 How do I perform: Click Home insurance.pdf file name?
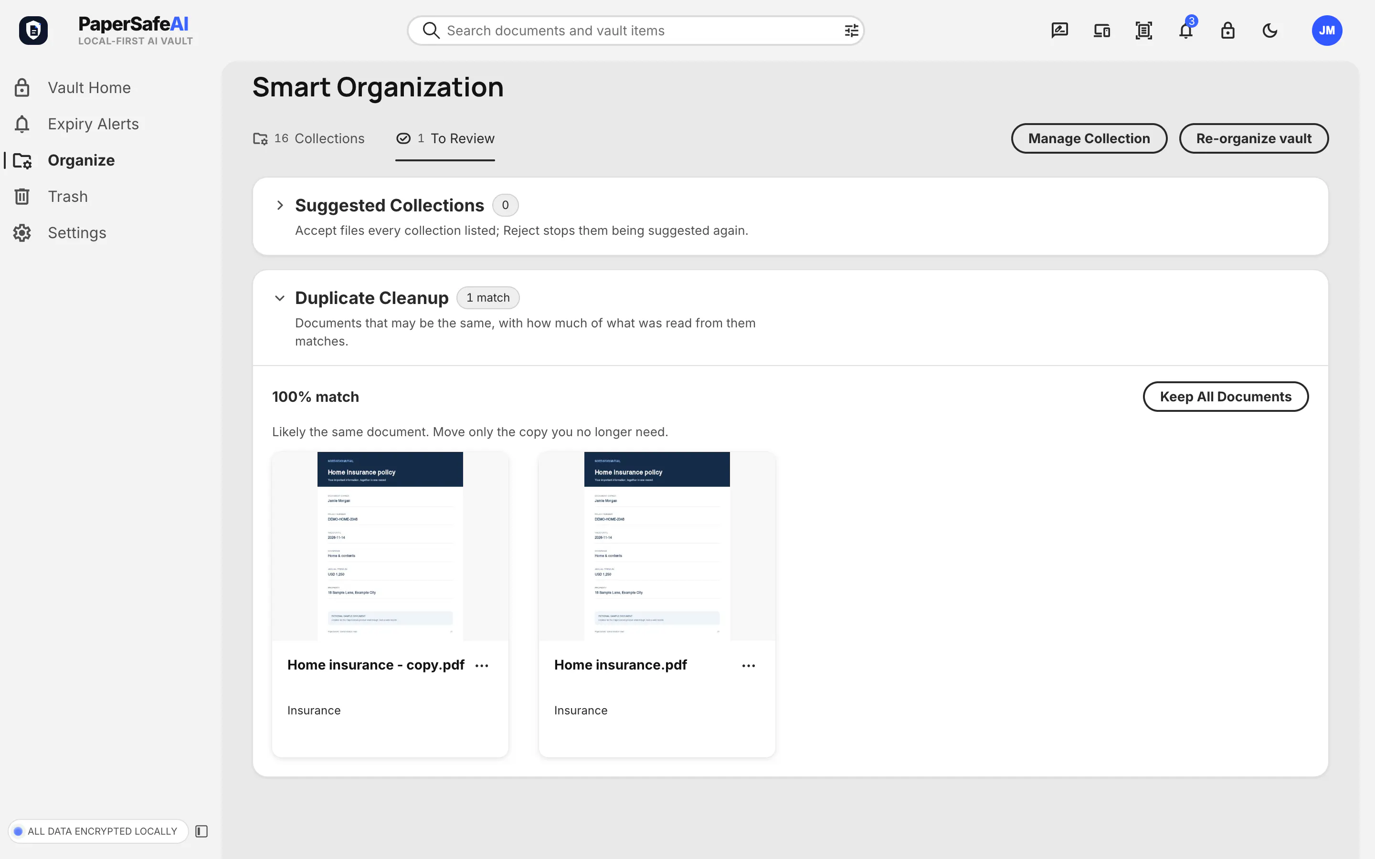coord(621,665)
